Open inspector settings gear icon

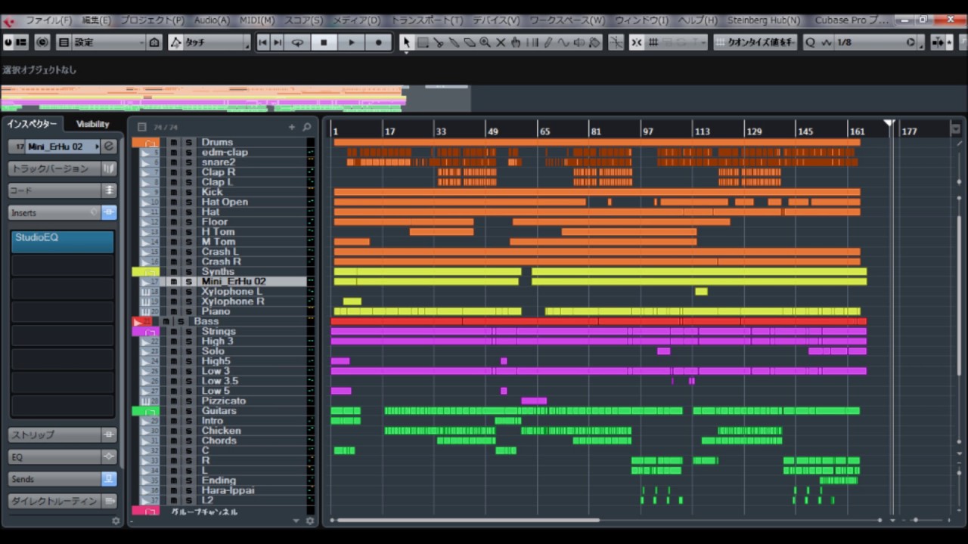coord(116,521)
